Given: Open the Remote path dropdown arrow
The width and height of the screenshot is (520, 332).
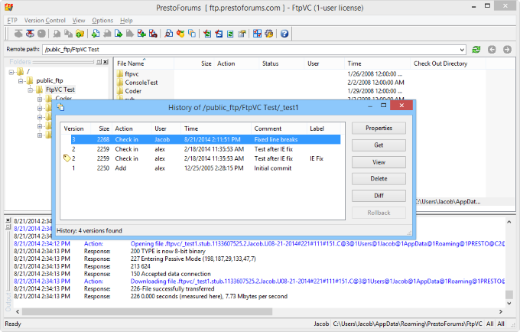Looking at the screenshot, I should coord(462,50).
